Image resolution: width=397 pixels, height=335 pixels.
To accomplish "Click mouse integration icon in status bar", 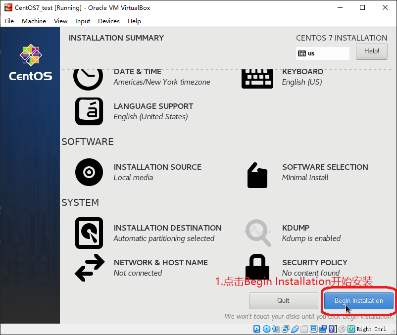I will point(342,329).
